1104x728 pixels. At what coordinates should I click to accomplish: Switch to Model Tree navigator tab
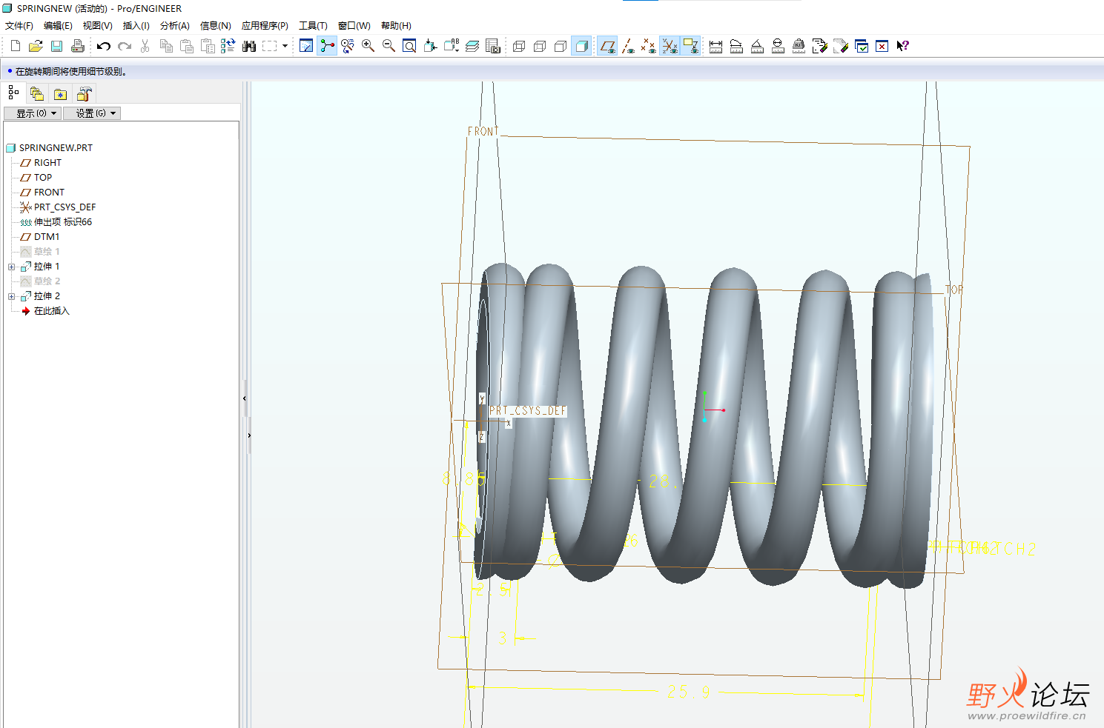[13, 93]
